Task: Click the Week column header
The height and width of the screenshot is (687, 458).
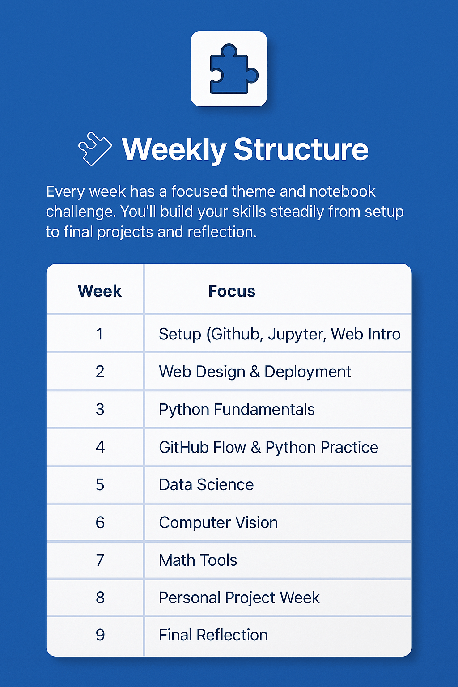Action: [x=99, y=291]
